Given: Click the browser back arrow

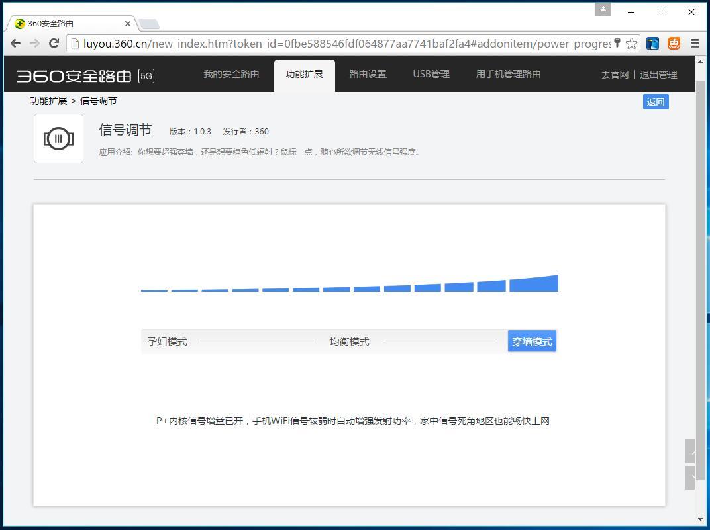Looking at the screenshot, I should (15, 43).
